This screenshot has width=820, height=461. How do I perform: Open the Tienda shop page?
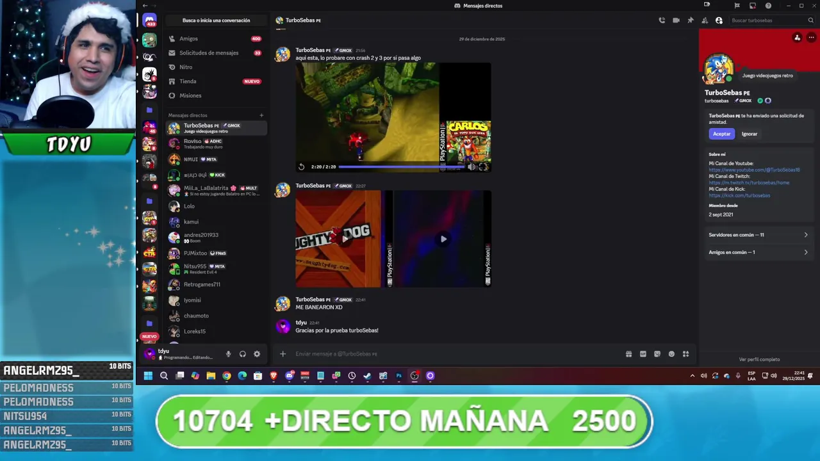click(216, 81)
